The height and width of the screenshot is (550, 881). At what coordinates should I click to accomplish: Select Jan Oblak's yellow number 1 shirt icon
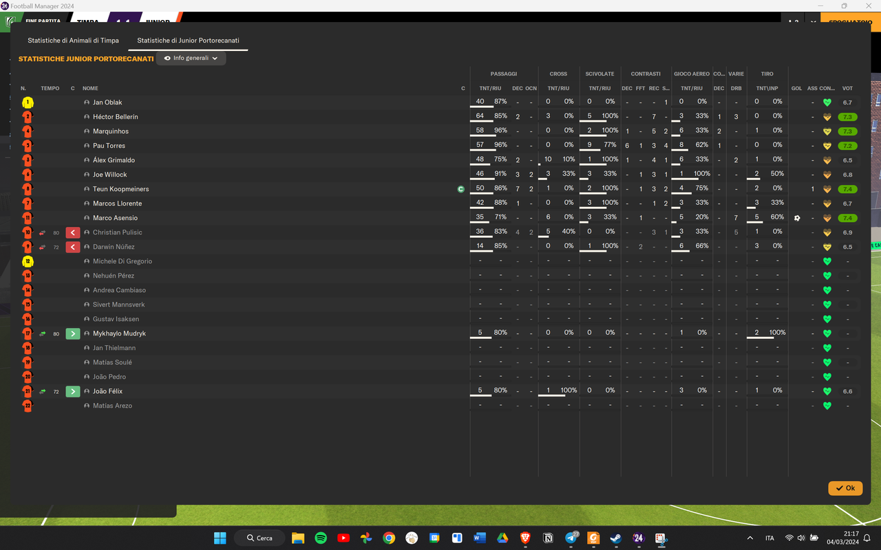tap(28, 102)
